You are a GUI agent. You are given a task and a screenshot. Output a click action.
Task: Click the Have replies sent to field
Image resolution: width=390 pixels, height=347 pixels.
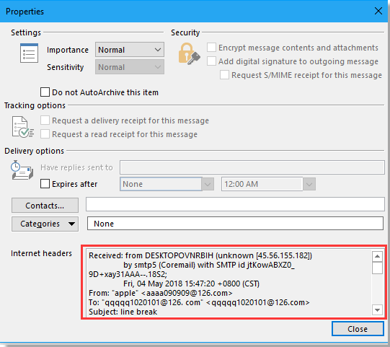click(x=252, y=167)
